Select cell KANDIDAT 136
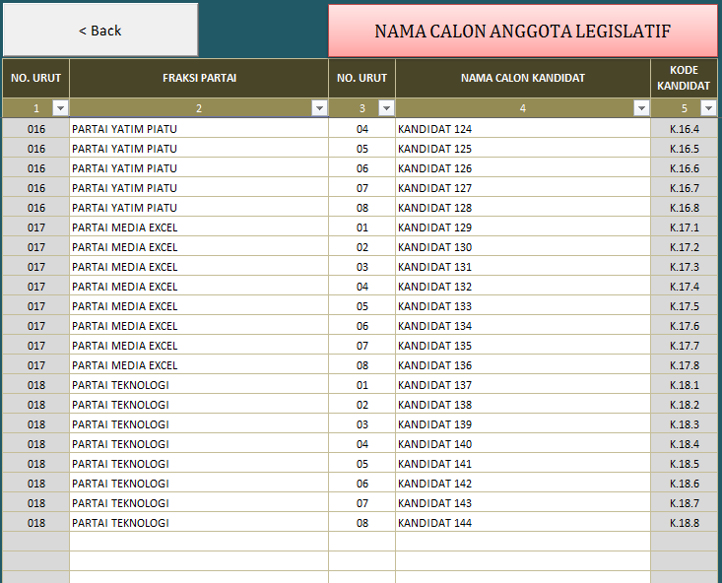This screenshot has width=722, height=583. [x=523, y=365]
